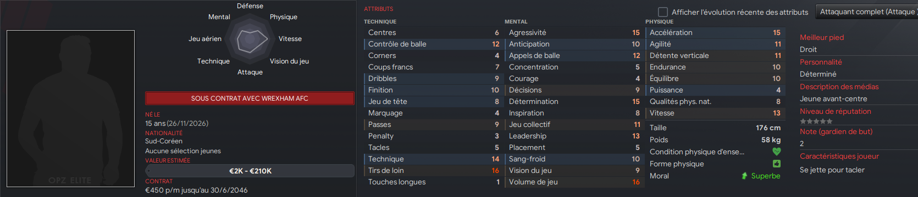Click the estimated value bar €2K - €210K
The height and width of the screenshot is (197, 918).
[250, 171]
